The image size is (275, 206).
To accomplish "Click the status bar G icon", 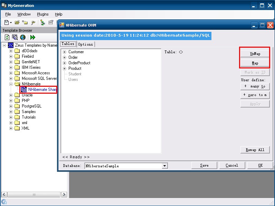I will (x=4, y=202).
